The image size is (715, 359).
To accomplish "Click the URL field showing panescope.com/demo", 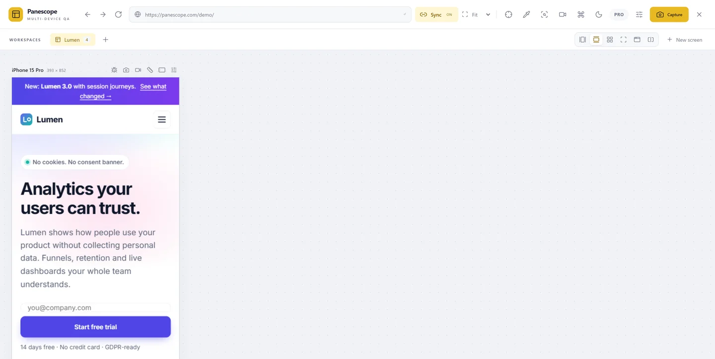I will coord(270,14).
